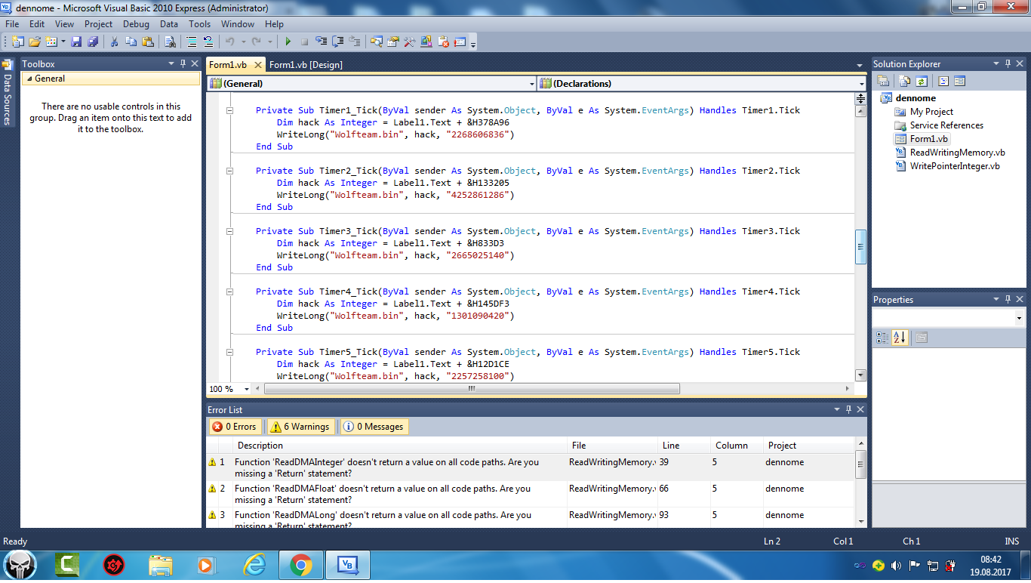Open the Properties object selector dropdown

pyautogui.click(x=1019, y=319)
